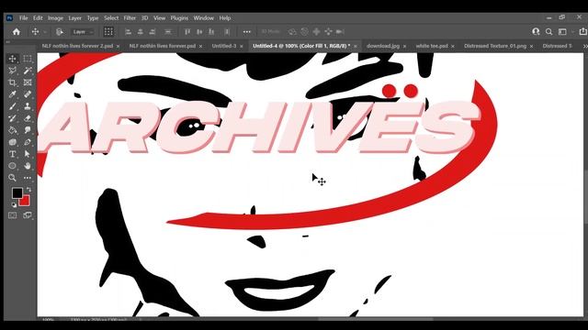Align right edges
This screenshot has height=330, width=588.
153,32
